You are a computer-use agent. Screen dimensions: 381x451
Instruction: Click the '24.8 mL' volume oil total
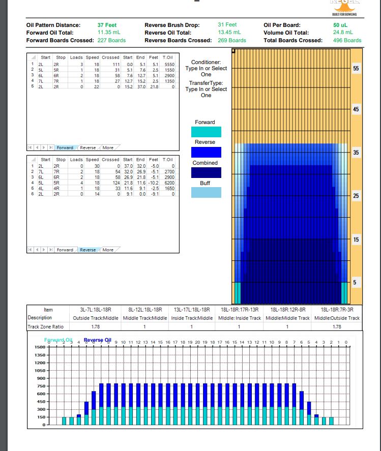click(x=343, y=32)
